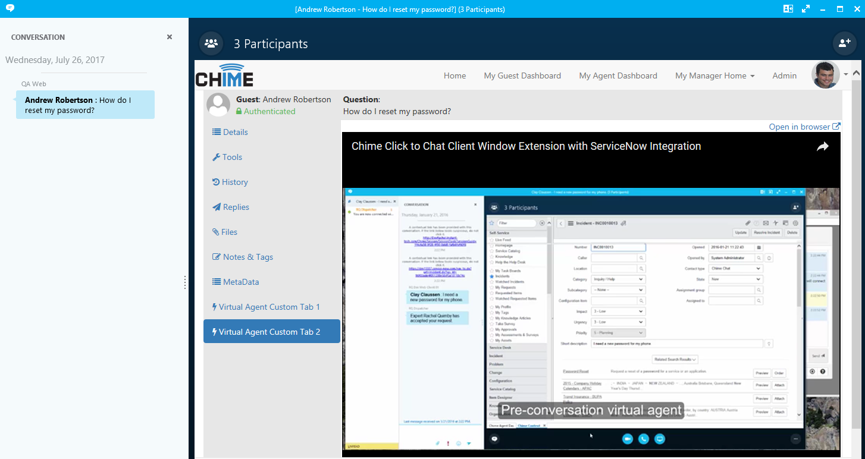Screen dimensions: 865x459
Task: Expand the My Manager Home dropdown
Action: point(715,76)
